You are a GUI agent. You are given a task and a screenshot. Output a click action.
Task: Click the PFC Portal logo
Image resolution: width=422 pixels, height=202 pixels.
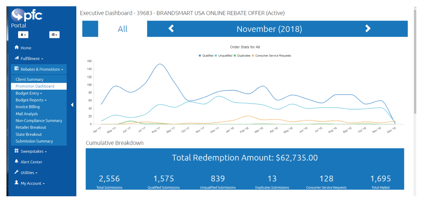pos(27,18)
